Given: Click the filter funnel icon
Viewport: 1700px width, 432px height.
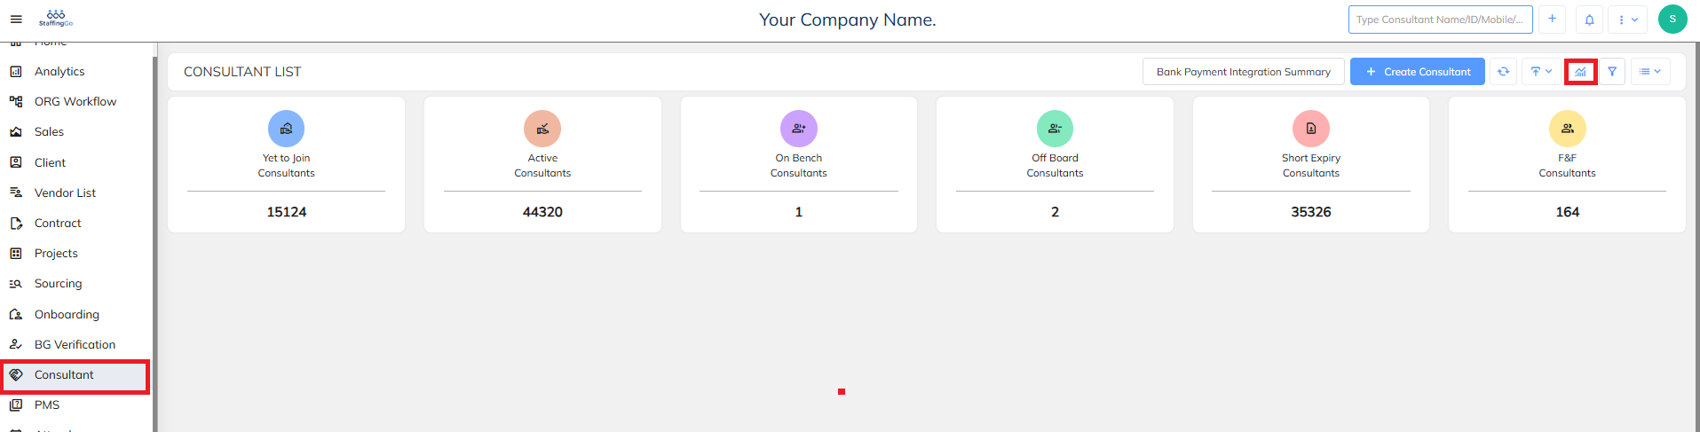Looking at the screenshot, I should point(1612,72).
